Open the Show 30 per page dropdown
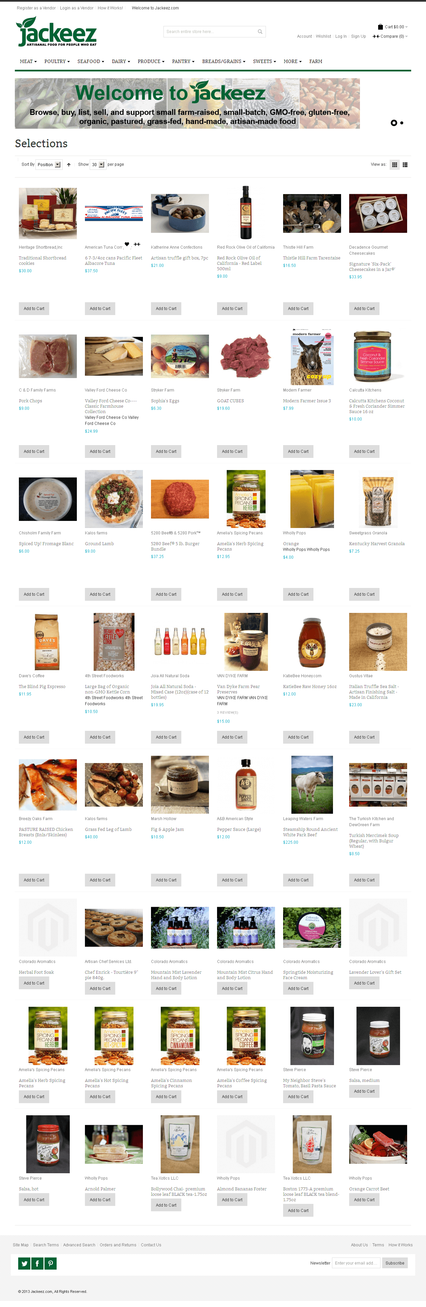Screen dimensions: 426x1307 97,164
